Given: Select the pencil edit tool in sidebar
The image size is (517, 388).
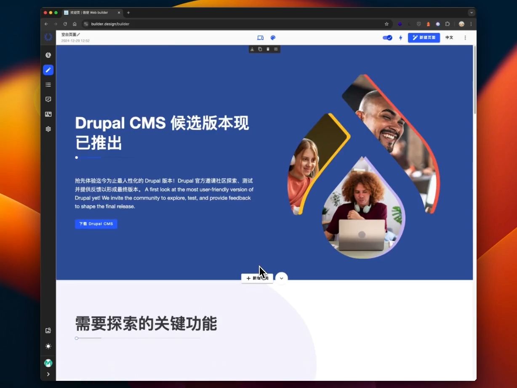Looking at the screenshot, I should pos(48,70).
